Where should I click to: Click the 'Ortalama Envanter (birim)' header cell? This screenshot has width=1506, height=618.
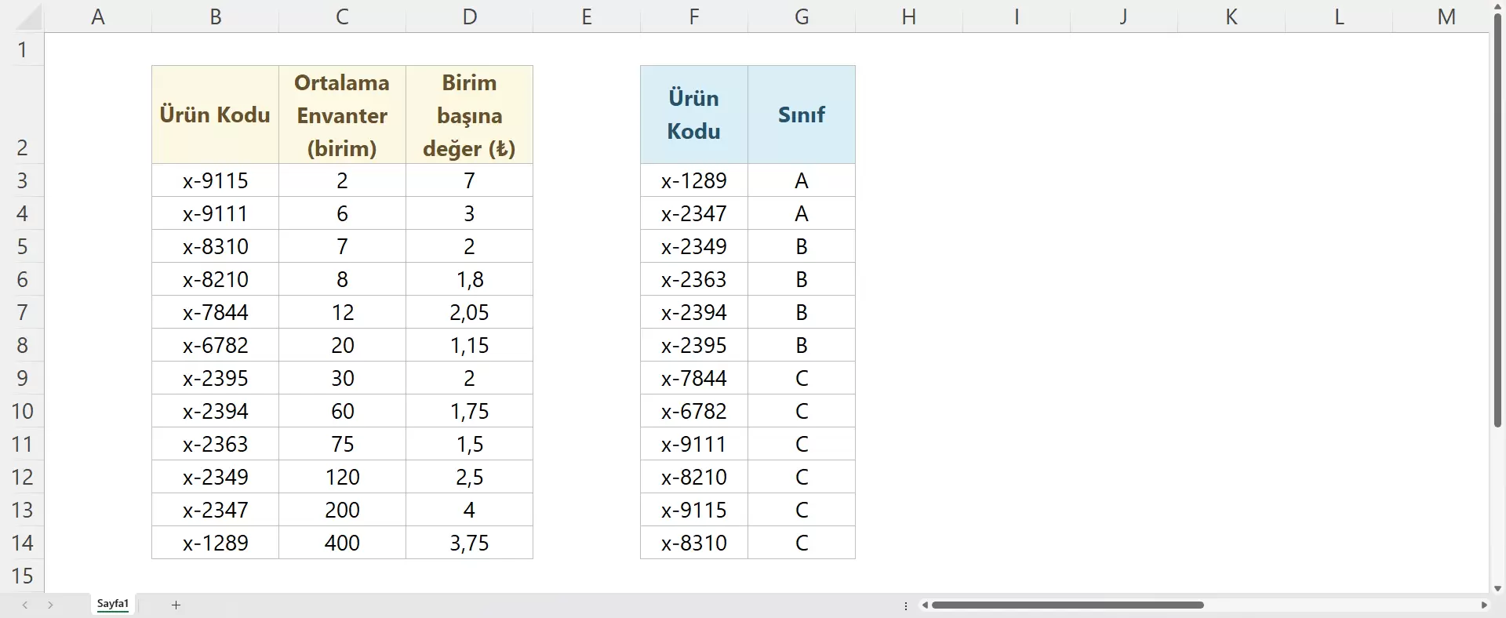click(342, 115)
